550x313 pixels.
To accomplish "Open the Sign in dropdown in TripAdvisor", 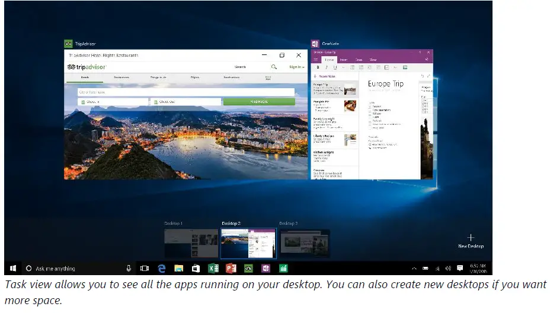I will tap(297, 67).
